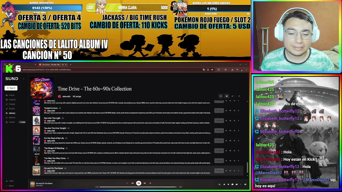This screenshot has width=342, height=192.
Task: Dislike the current track in the player bar
Action: click(228, 184)
